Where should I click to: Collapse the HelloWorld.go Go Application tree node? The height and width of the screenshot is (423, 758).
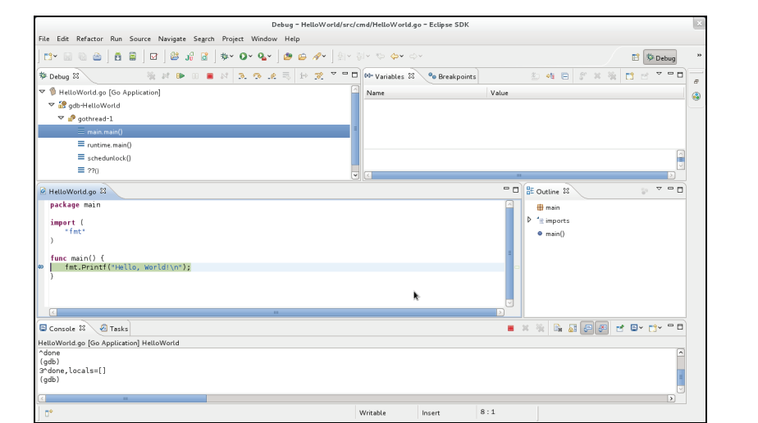point(42,91)
